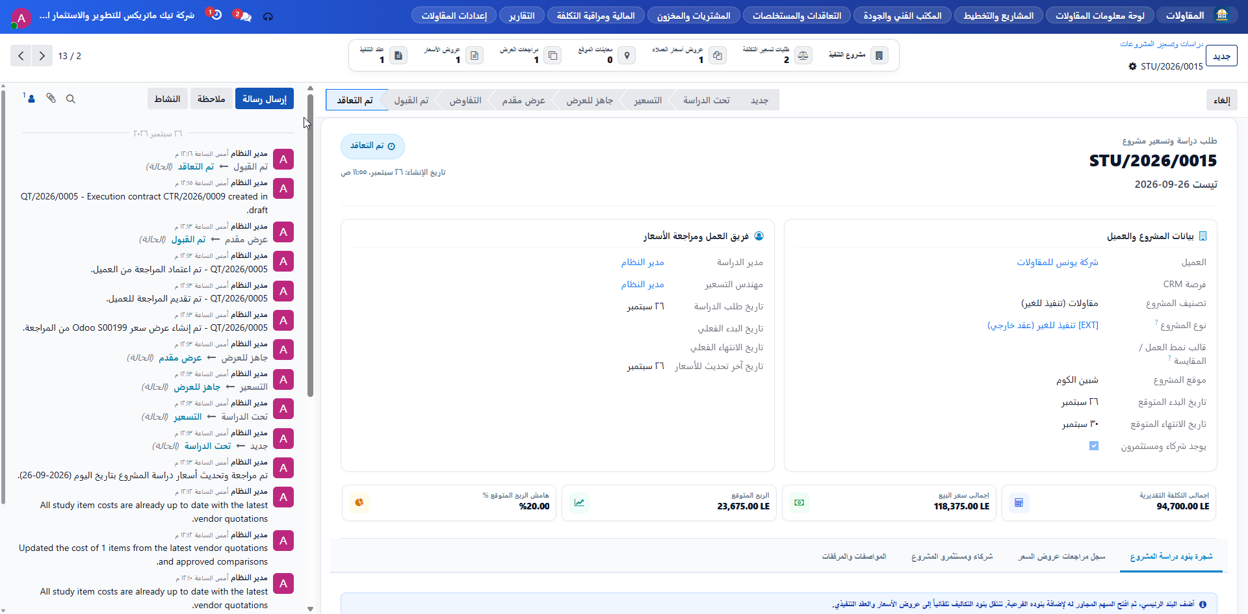Toggle the partners and investors checkbox

[1094, 446]
